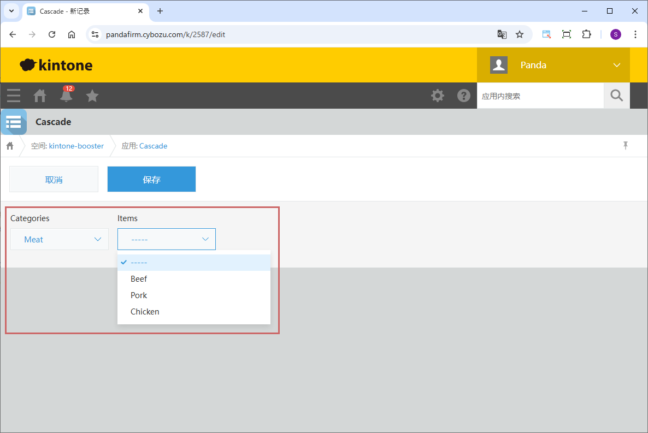This screenshot has width=648, height=433.
Task: Collapse the open Items dropdown
Action: tap(167, 239)
